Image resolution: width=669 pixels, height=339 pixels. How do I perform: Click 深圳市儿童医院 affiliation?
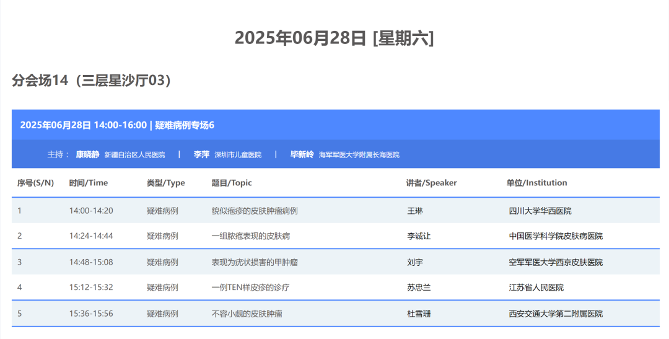[x=238, y=155]
